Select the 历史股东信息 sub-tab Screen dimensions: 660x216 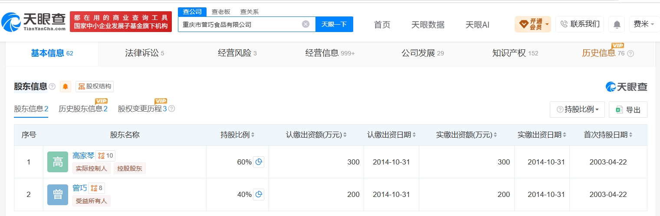pos(83,109)
